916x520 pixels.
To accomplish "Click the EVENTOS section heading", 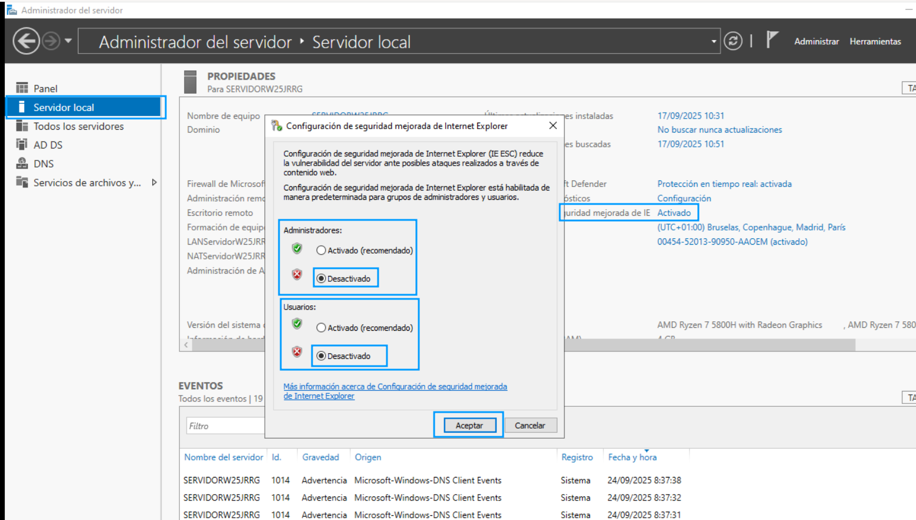I will point(201,386).
